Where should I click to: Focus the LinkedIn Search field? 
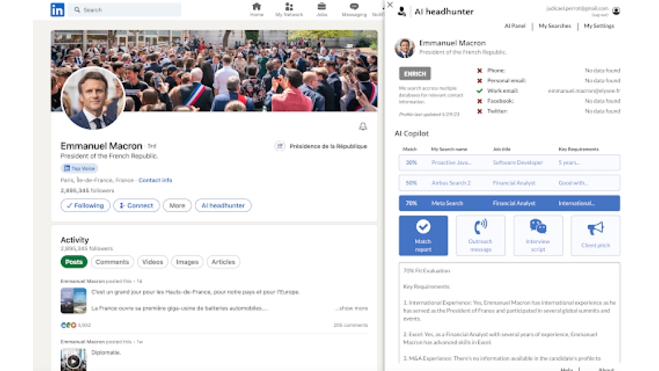coord(125,10)
